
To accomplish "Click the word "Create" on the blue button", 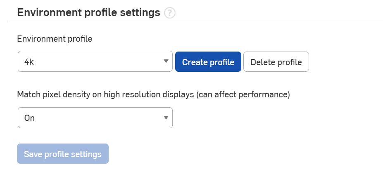I will (195, 62).
